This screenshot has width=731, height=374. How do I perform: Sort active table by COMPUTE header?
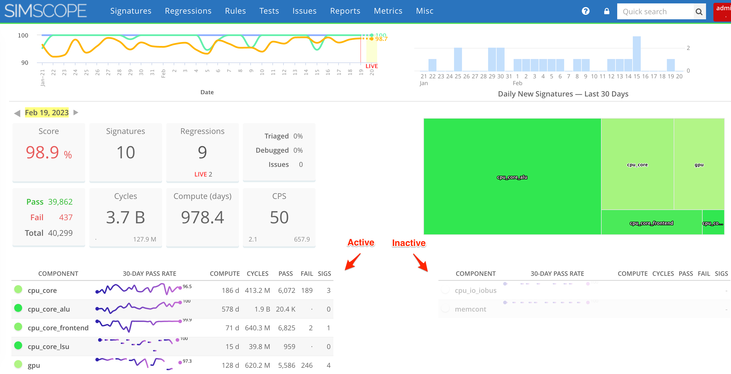pyautogui.click(x=225, y=274)
